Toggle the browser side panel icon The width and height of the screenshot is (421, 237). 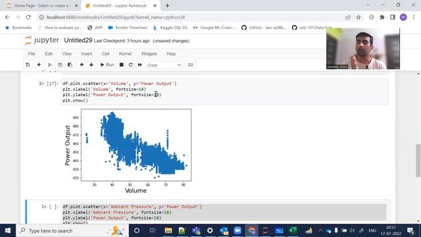pos(393,17)
